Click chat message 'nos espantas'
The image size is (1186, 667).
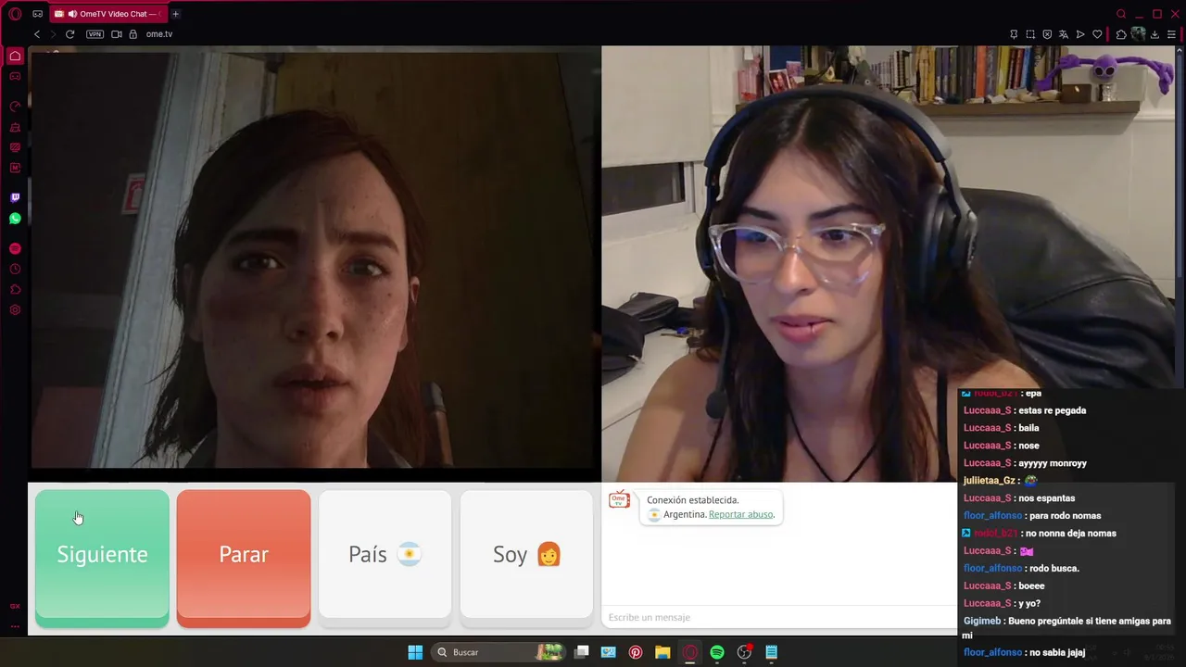point(1046,498)
